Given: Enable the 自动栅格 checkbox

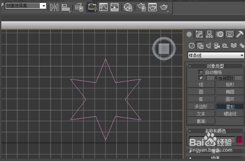Looking at the screenshot, I should pos(201,72).
